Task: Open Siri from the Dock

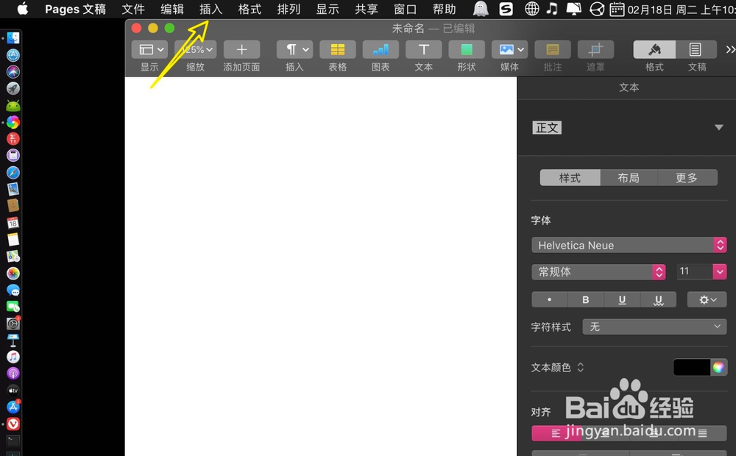Action: pos(13,72)
